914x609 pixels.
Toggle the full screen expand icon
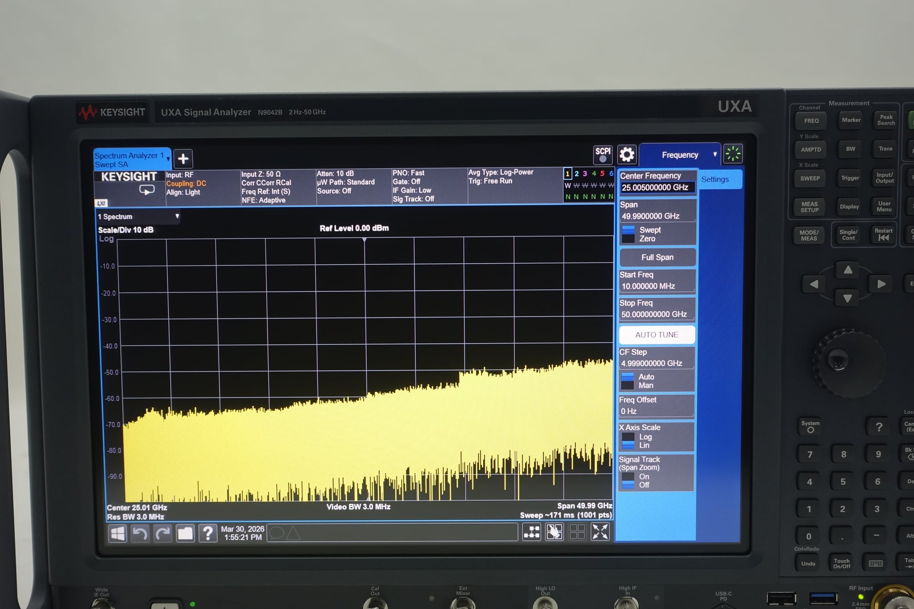coord(600,532)
